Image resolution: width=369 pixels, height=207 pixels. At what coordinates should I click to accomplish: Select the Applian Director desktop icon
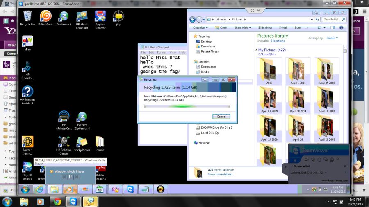tap(100, 20)
